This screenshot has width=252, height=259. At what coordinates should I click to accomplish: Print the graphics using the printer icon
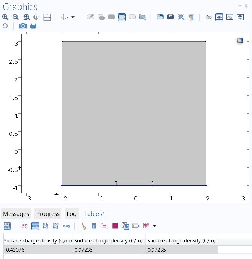click(x=33, y=26)
